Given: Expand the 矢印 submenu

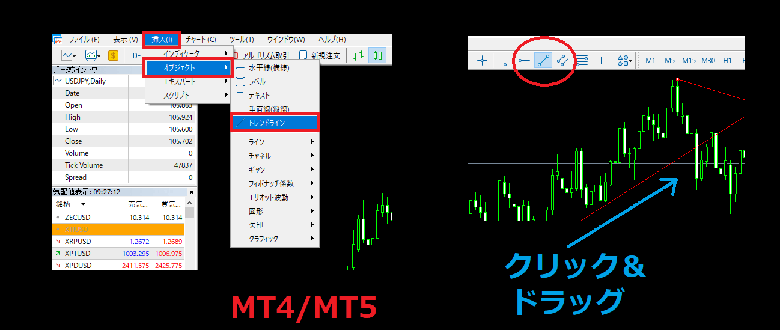Looking at the screenshot, I should pyautogui.click(x=275, y=225).
